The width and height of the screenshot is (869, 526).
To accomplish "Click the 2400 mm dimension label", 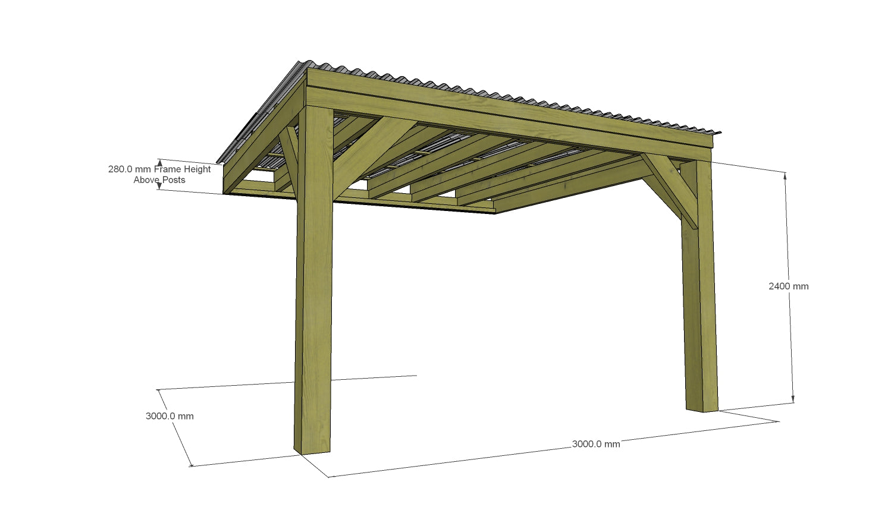I will 786,286.
